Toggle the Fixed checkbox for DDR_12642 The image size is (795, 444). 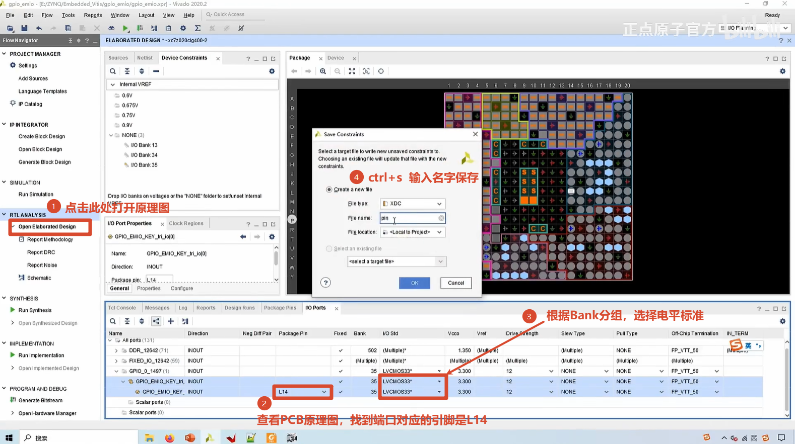click(341, 350)
